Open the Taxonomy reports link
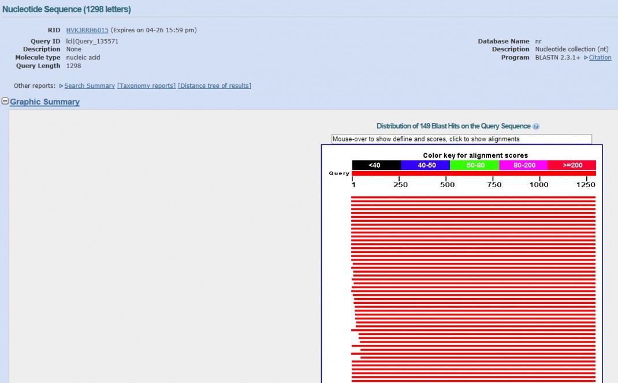618x383 pixels. tap(146, 86)
